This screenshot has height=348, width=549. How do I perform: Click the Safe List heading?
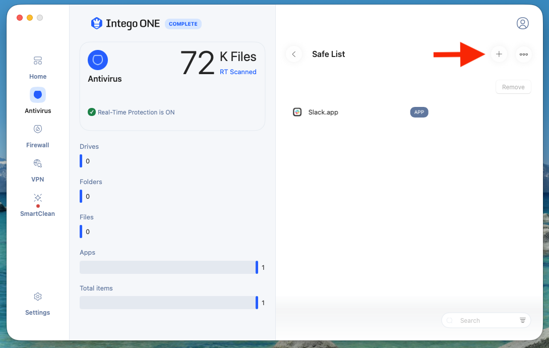(x=328, y=54)
